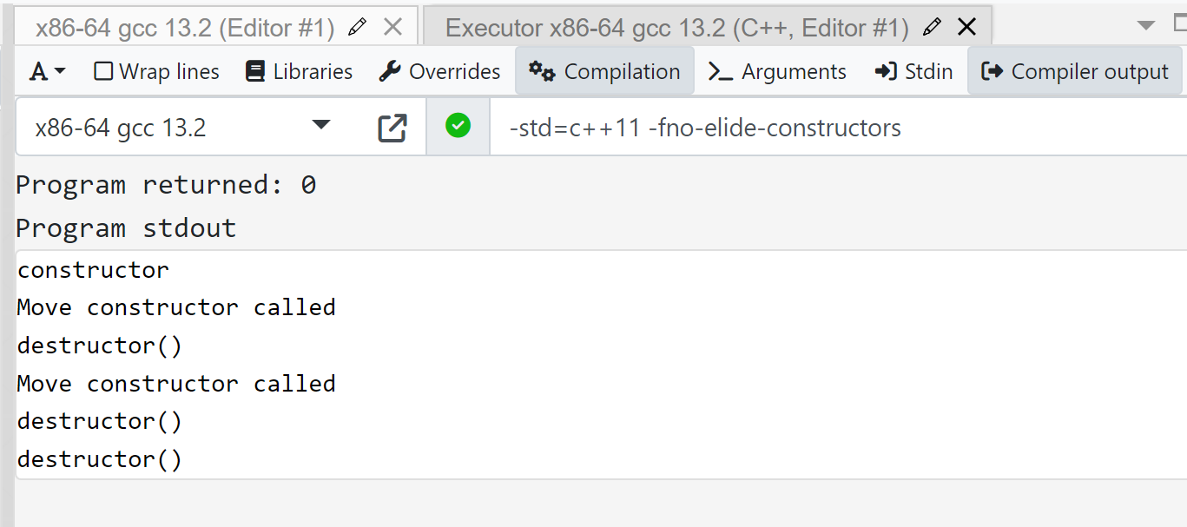Switch to the x86-64 gcc Editor #1 tab

pyautogui.click(x=184, y=28)
